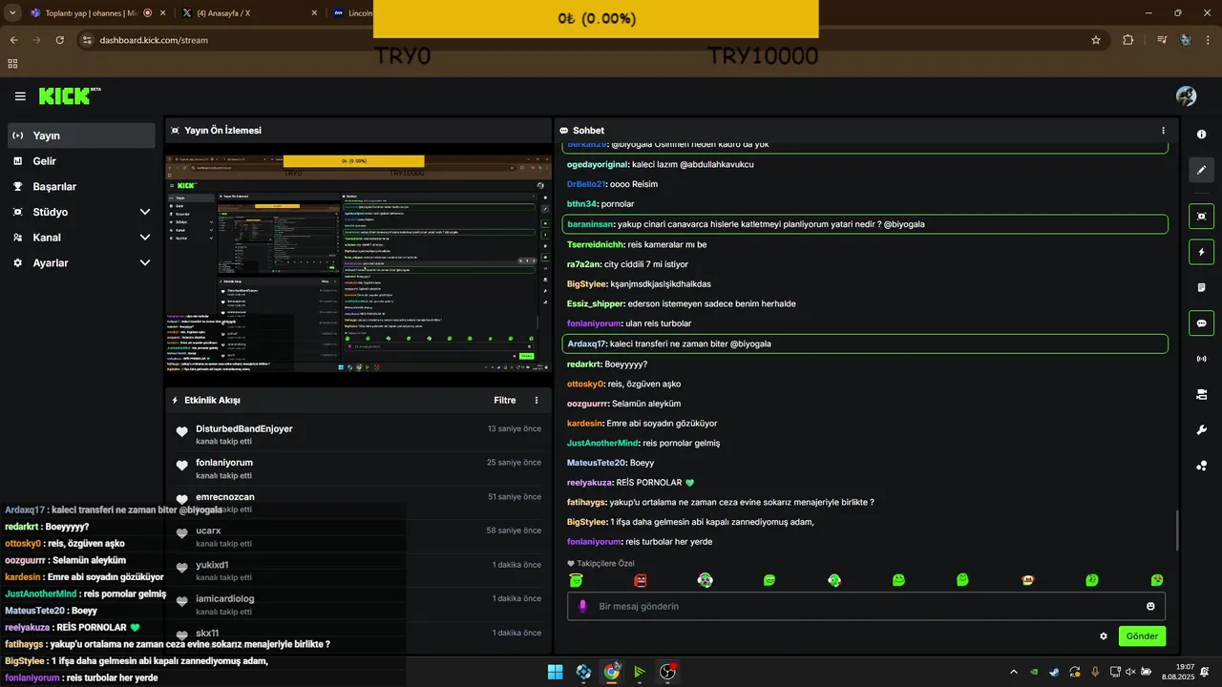This screenshot has height=687, width=1222.
Task: Select the emrecnozcan follow event
Action: tap(358, 503)
